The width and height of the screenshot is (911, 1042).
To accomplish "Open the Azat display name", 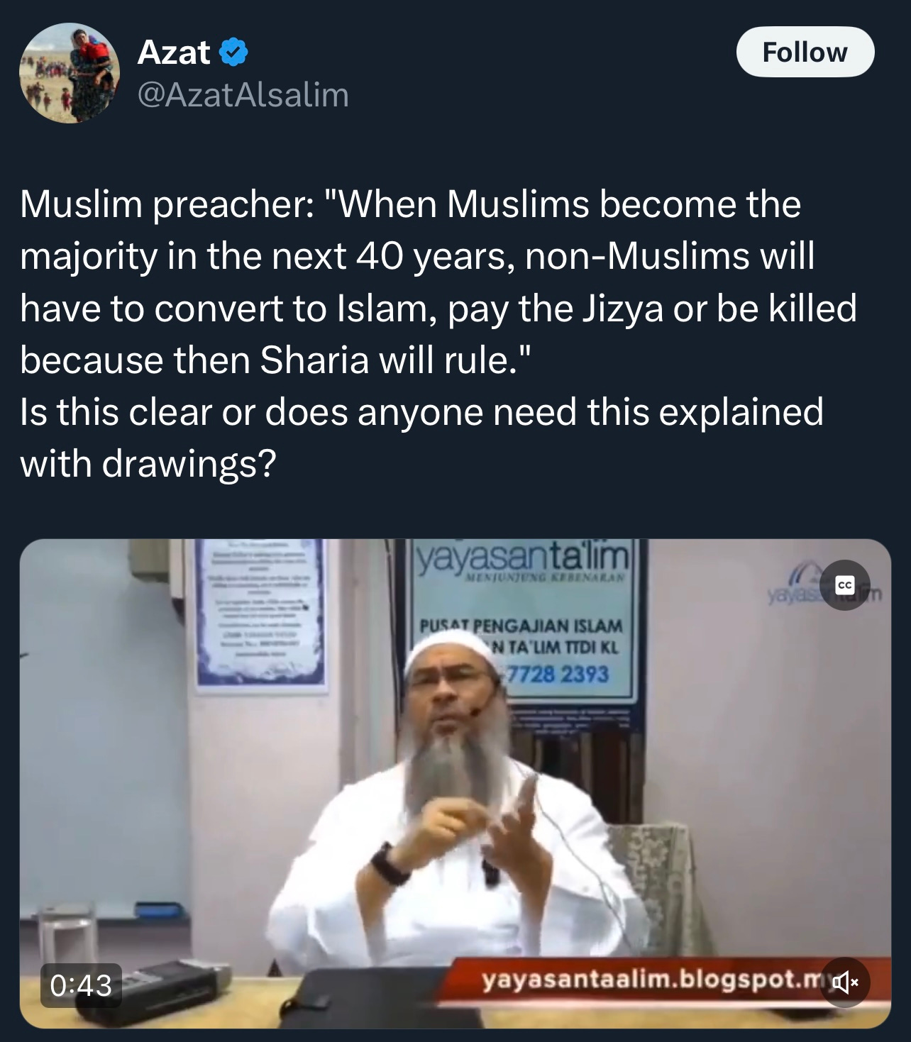I will (x=174, y=52).
